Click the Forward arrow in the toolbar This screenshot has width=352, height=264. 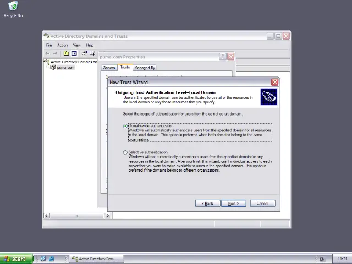(x=55, y=53)
